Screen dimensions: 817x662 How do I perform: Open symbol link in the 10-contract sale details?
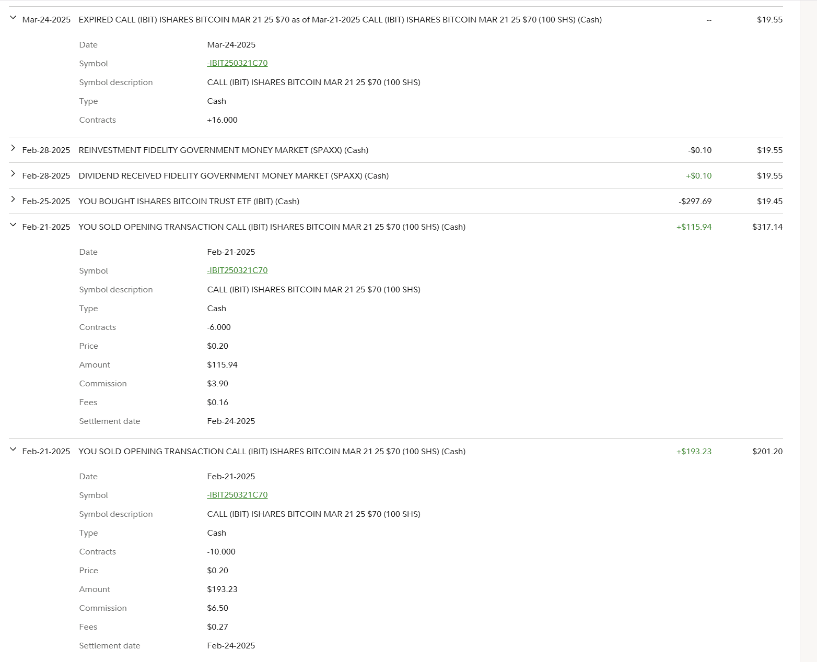[237, 495]
